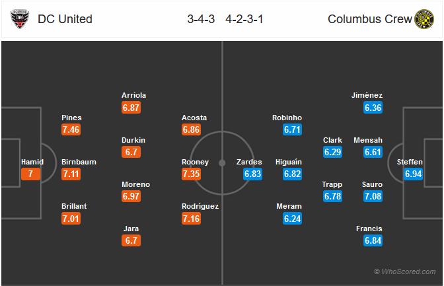Click Clark's 6.29 rating badge
Image resolution: width=444 pixels, height=286 pixels.
tap(333, 152)
